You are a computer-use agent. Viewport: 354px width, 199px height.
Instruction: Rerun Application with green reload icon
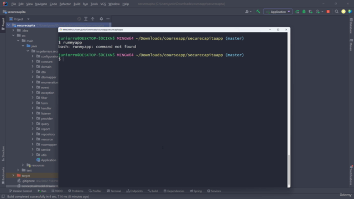click(x=297, y=12)
